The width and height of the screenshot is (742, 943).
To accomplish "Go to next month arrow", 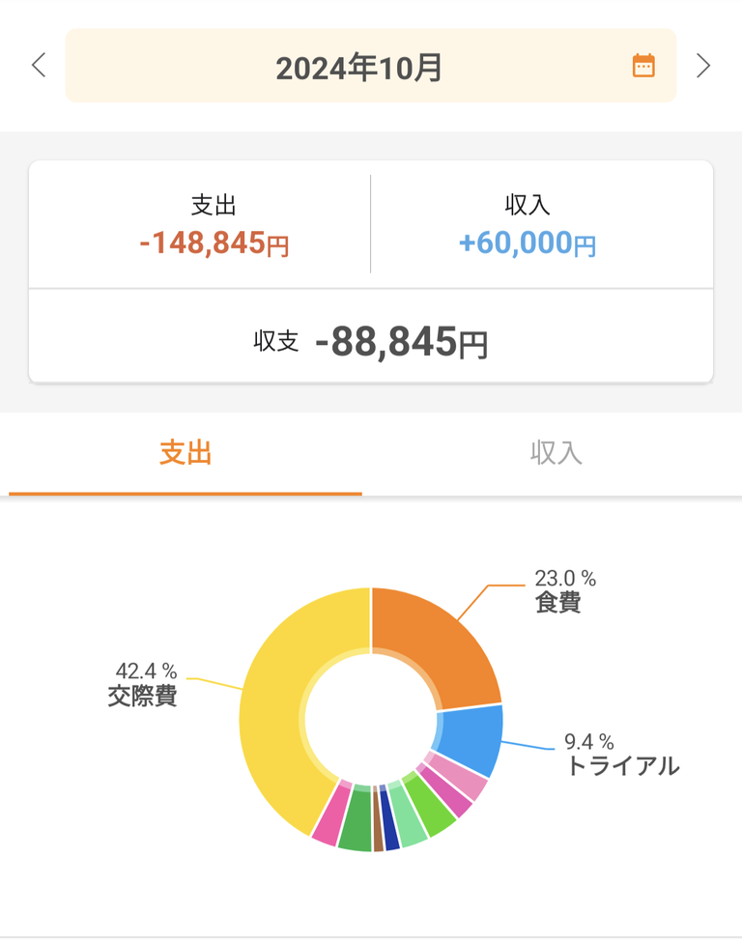I will [703, 65].
